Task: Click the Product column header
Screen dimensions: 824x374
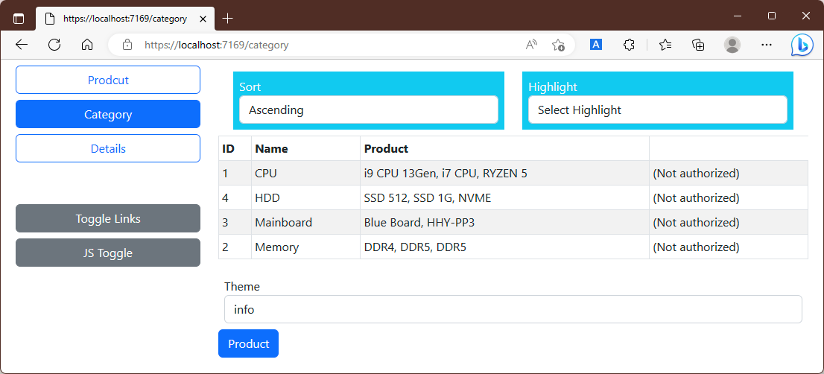Action: (x=504, y=149)
